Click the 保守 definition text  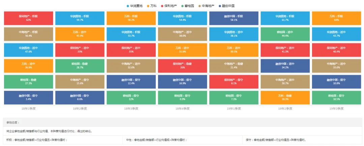click(276, 140)
